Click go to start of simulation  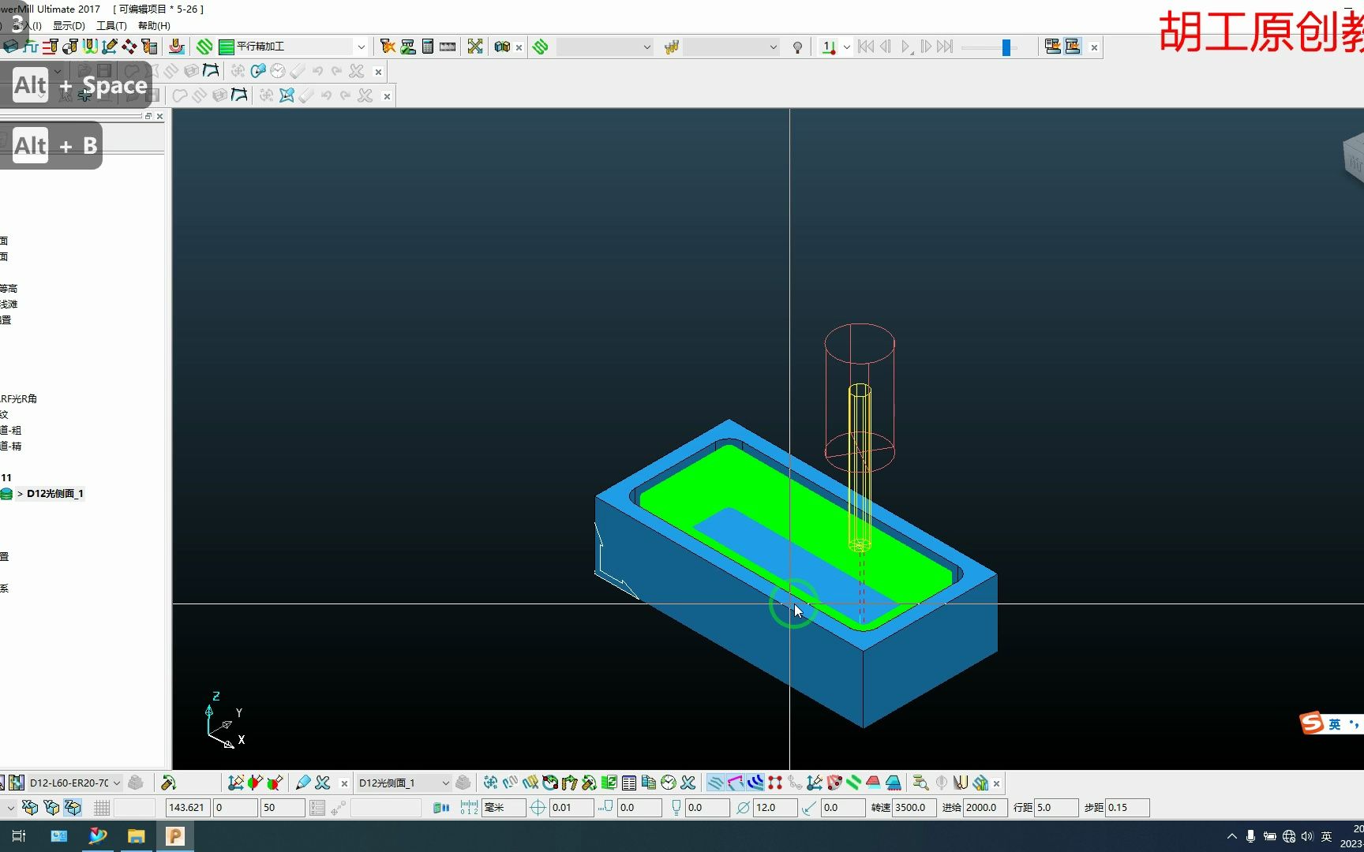866,47
